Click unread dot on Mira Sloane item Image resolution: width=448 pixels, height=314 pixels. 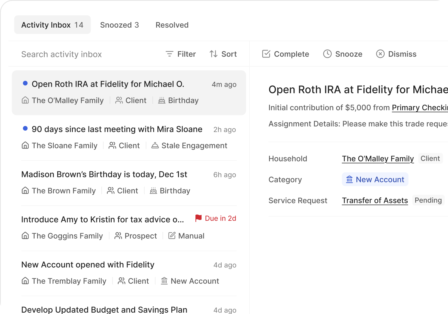[25, 128]
